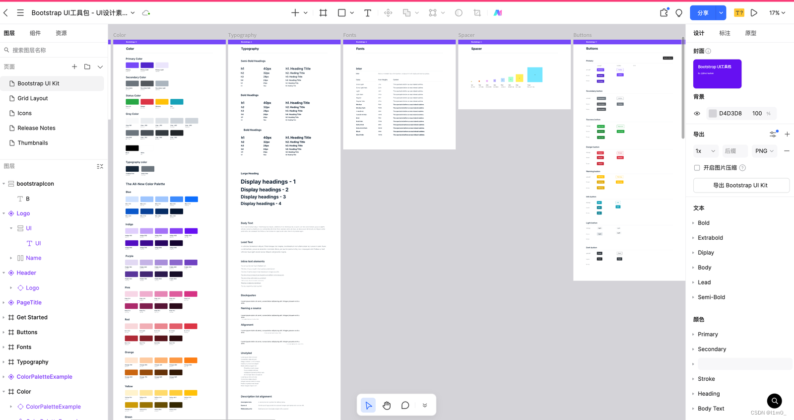
Task: Click the boolean operations tool icon
Action: (407, 13)
